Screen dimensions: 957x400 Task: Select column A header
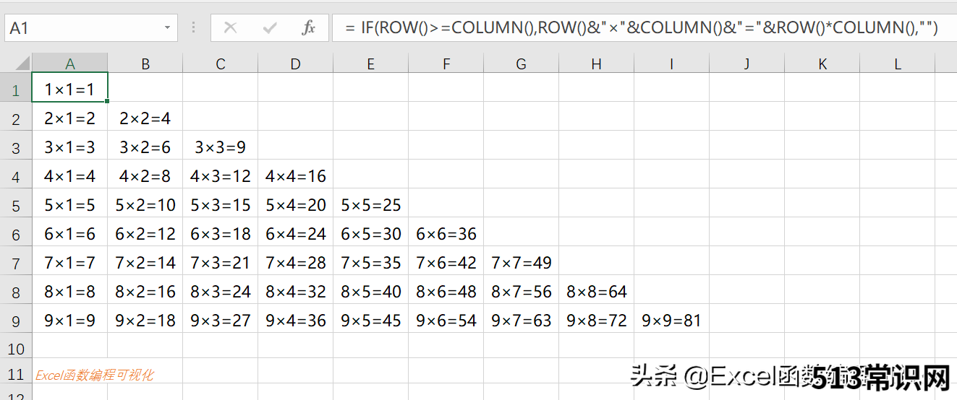70,64
